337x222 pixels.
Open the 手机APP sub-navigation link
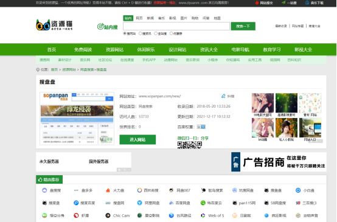[x=149, y=60]
